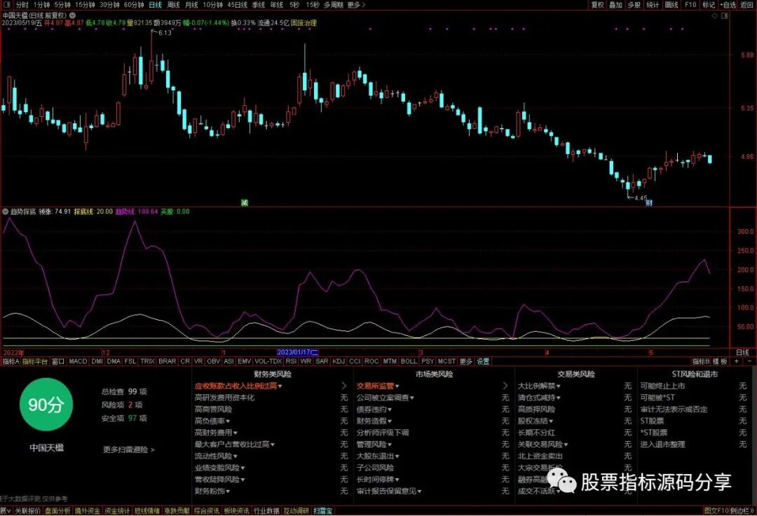Expand the 更多 periods list at top

click(x=356, y=5)
